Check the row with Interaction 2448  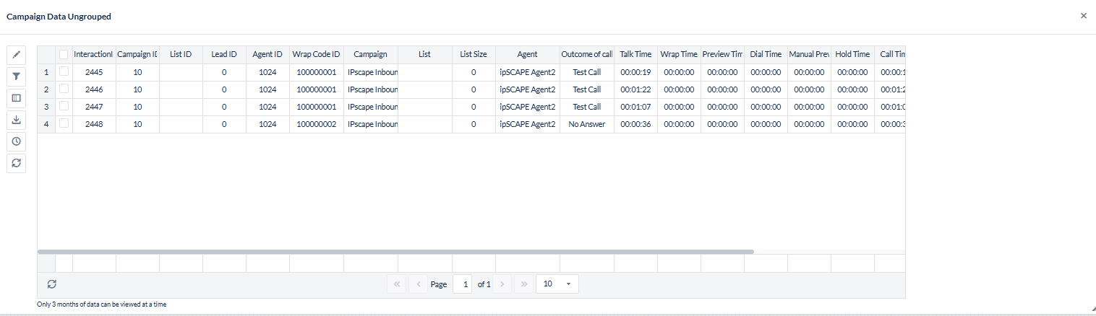(x=64, y=123)
